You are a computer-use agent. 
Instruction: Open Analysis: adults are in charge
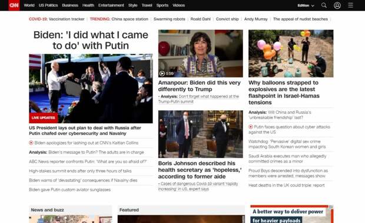click(x=87, y=152)
